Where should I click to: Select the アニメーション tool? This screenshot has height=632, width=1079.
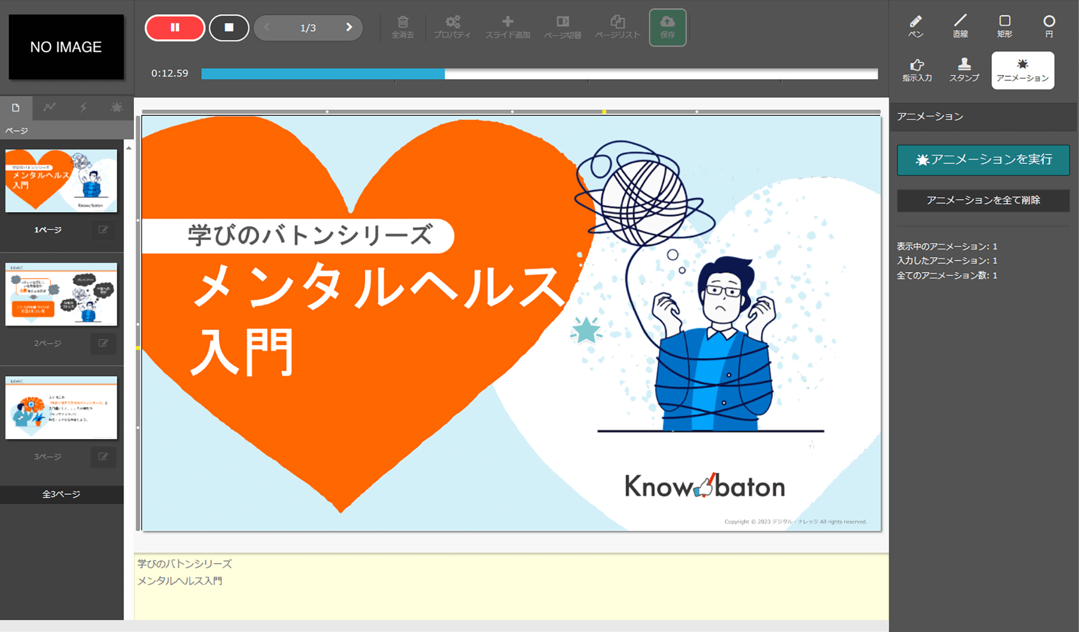1022,70
